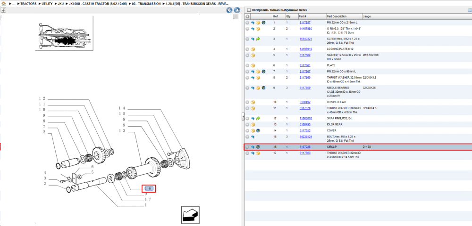Click the transmission overview thumbnail
This screenshot has width=472, height=226.
(64, 33)
